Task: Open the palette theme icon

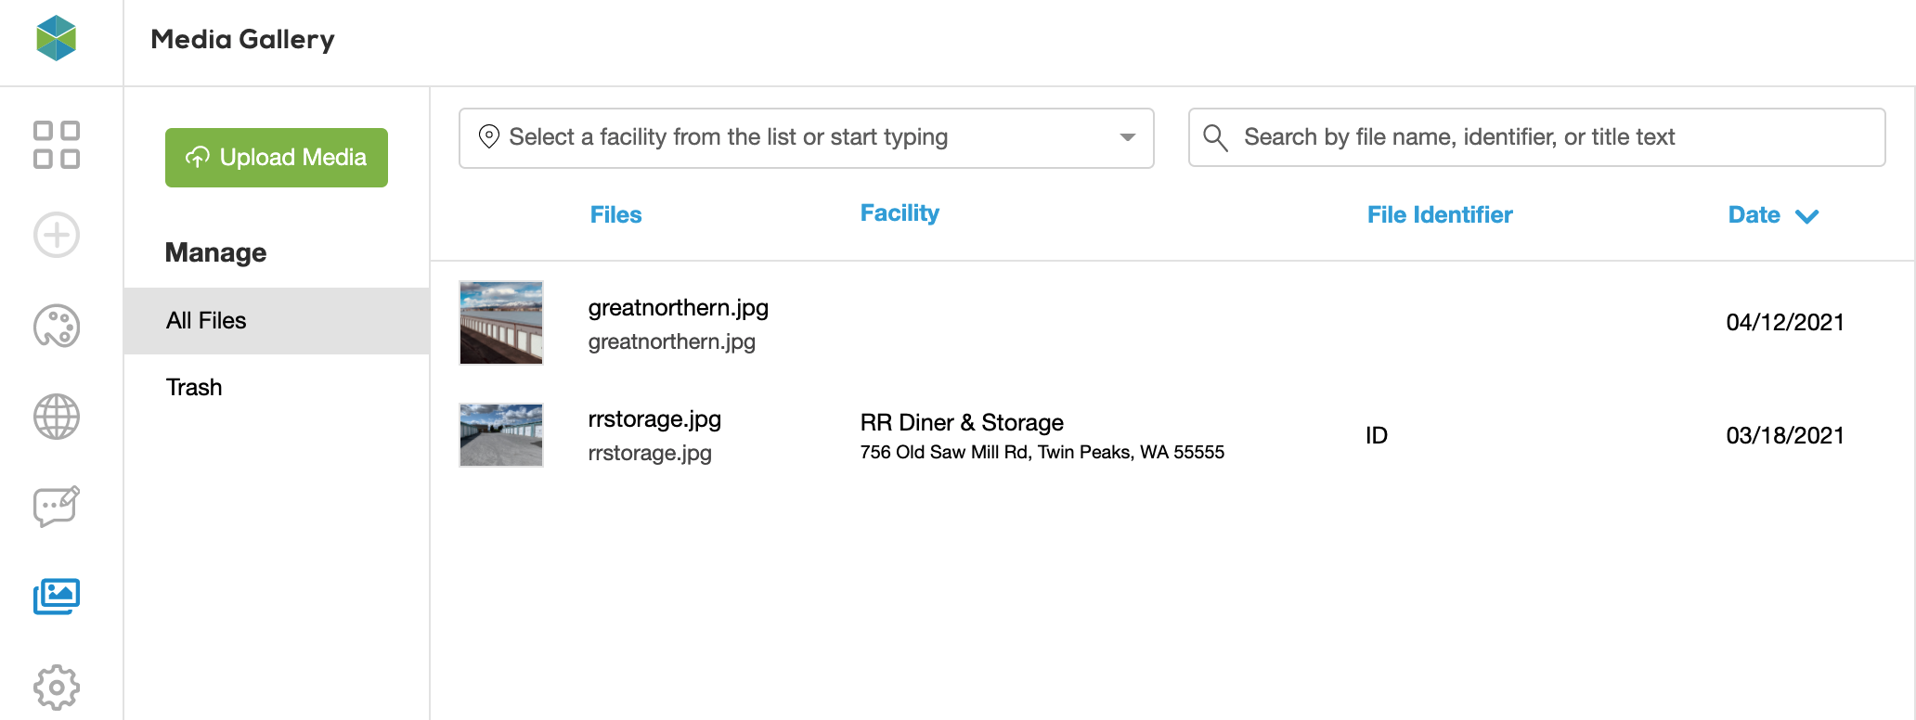Action: [57, 326]
